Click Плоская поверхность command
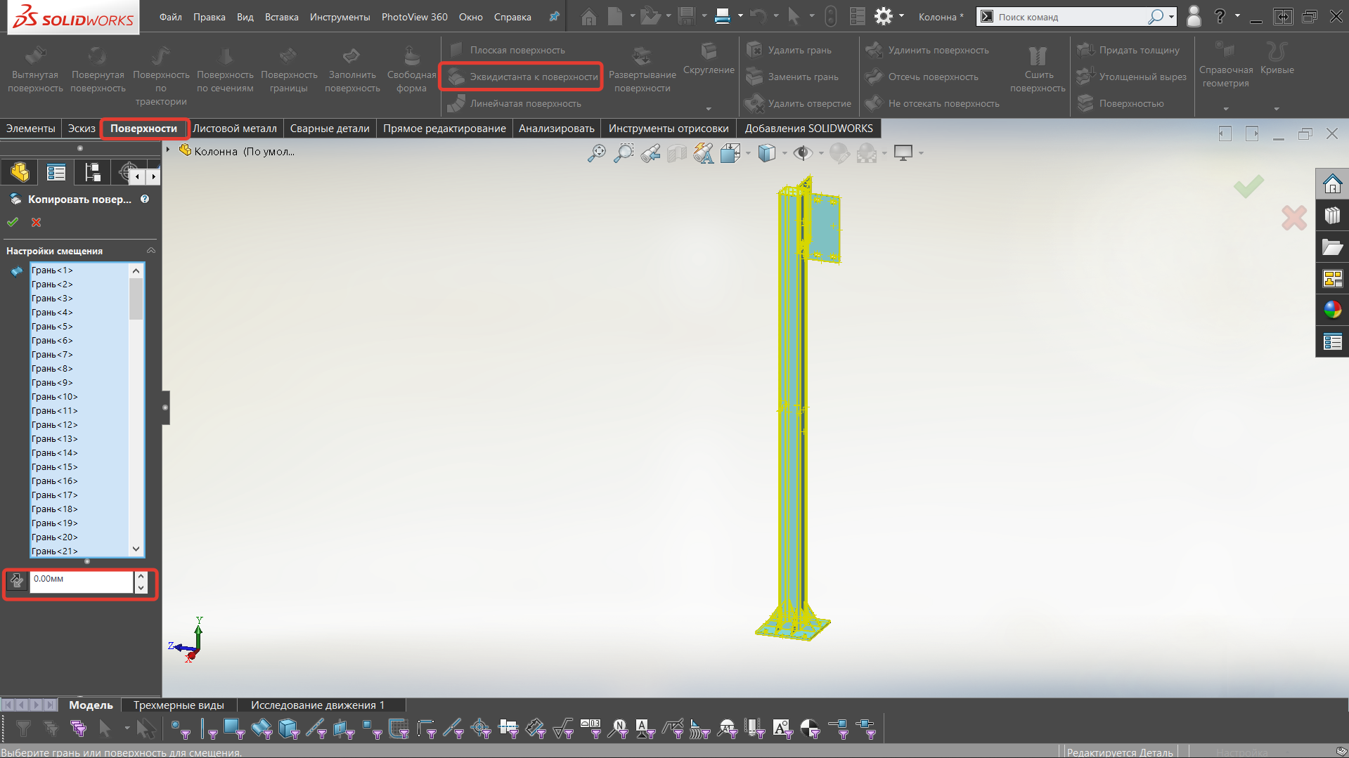 click(507, 50)
